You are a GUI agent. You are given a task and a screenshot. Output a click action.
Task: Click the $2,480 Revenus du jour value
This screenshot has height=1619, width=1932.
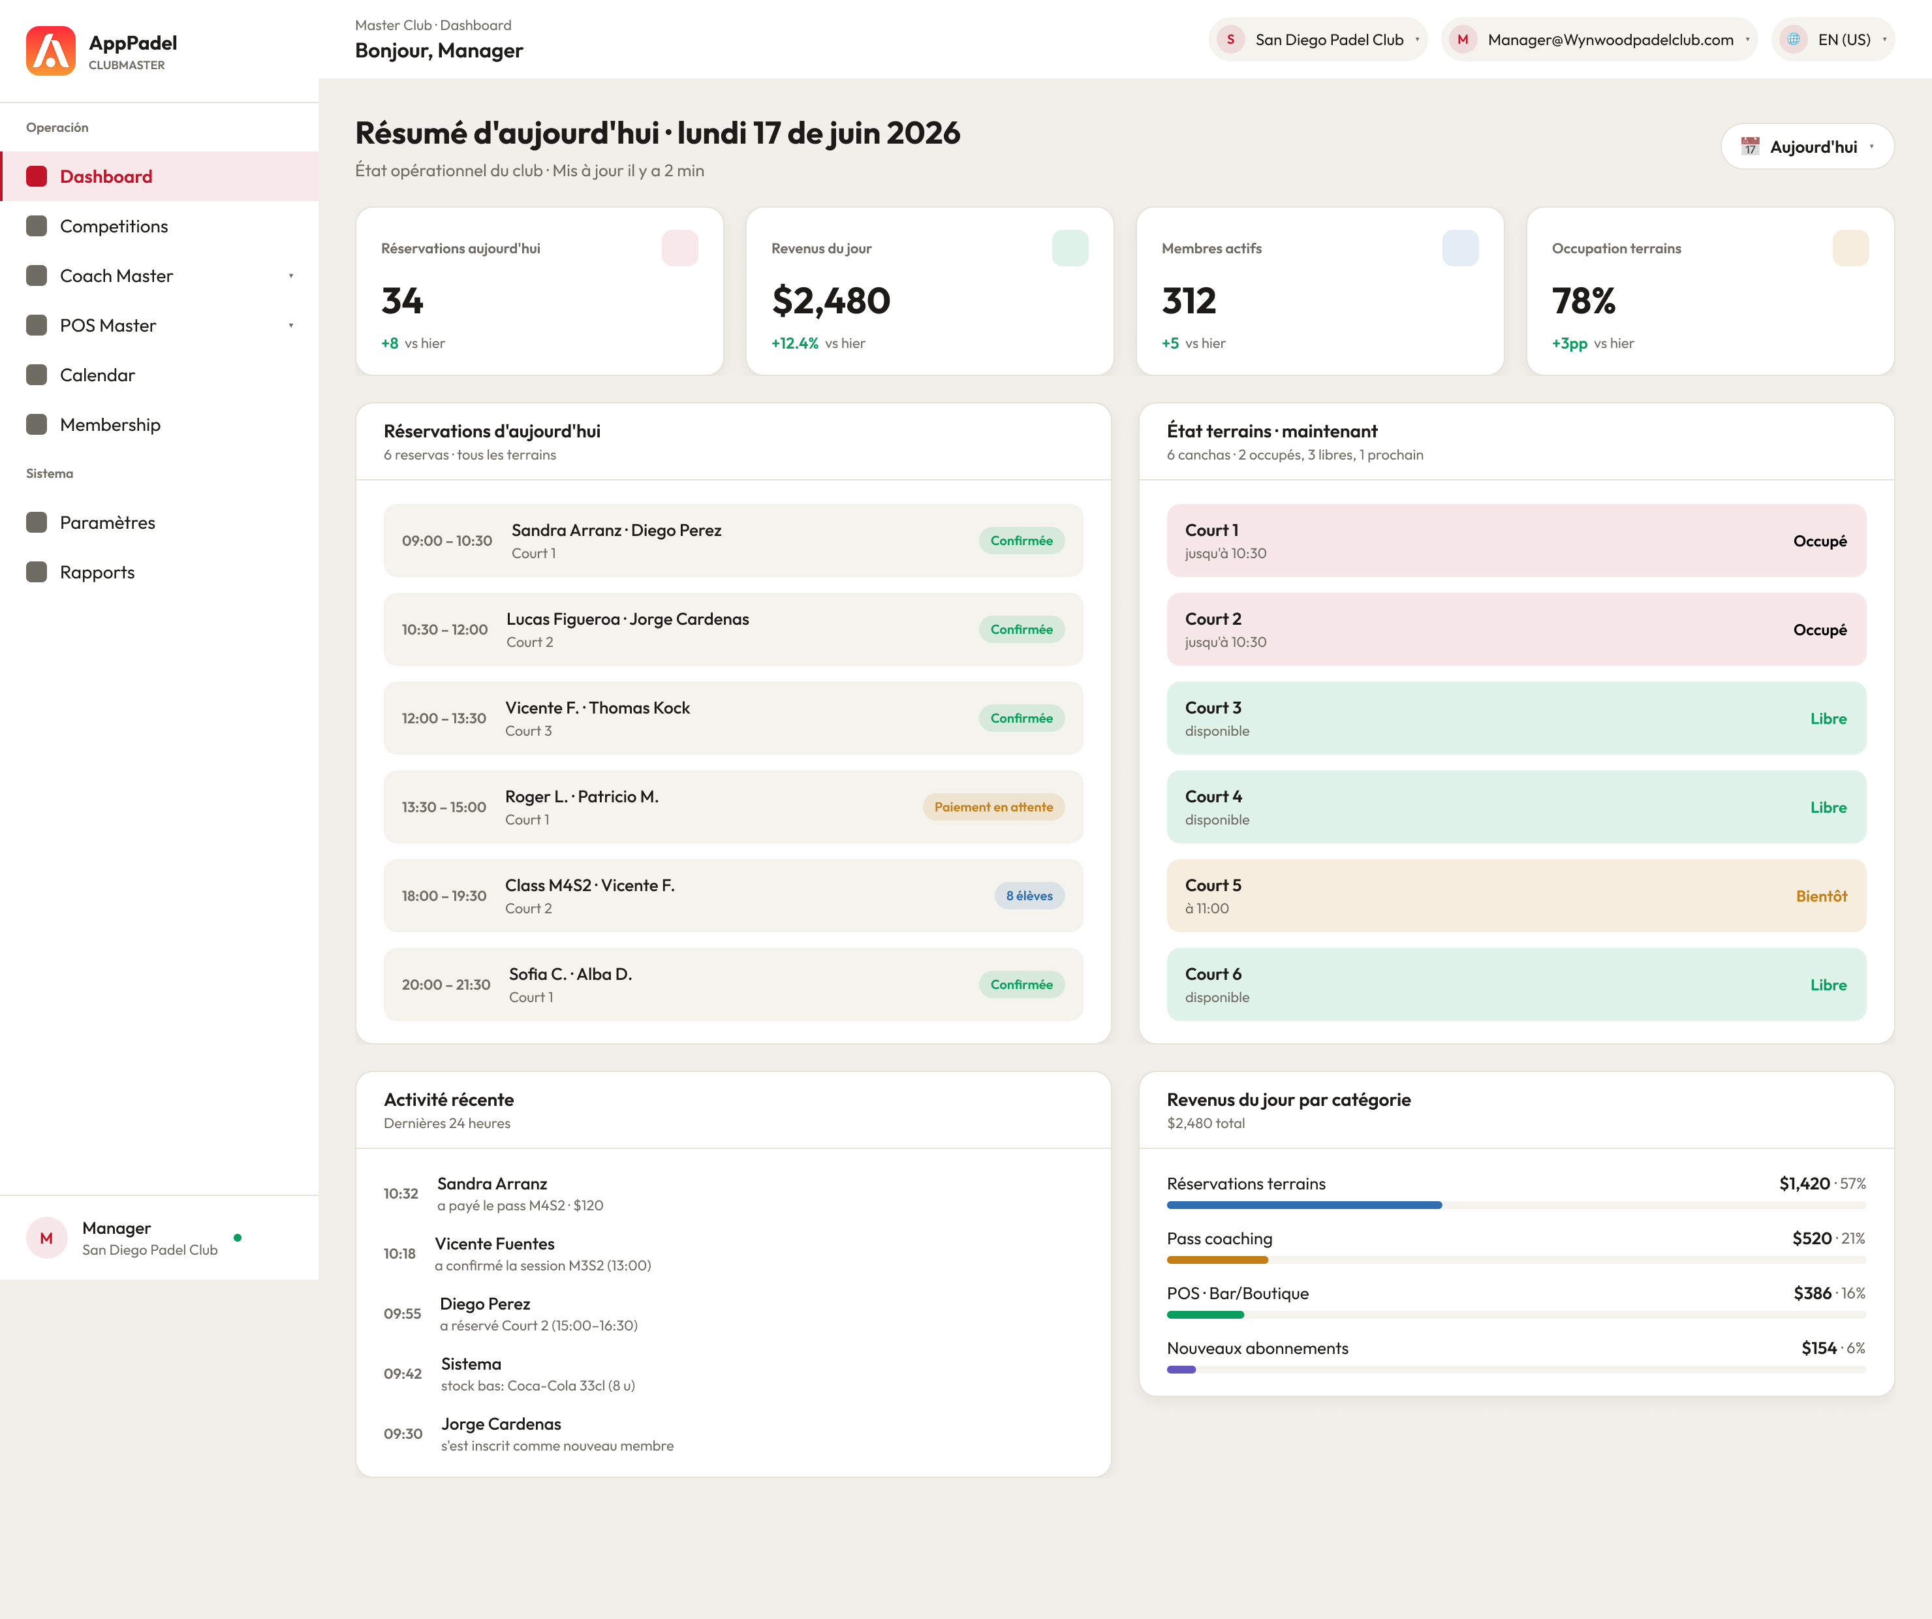[831, 301]
